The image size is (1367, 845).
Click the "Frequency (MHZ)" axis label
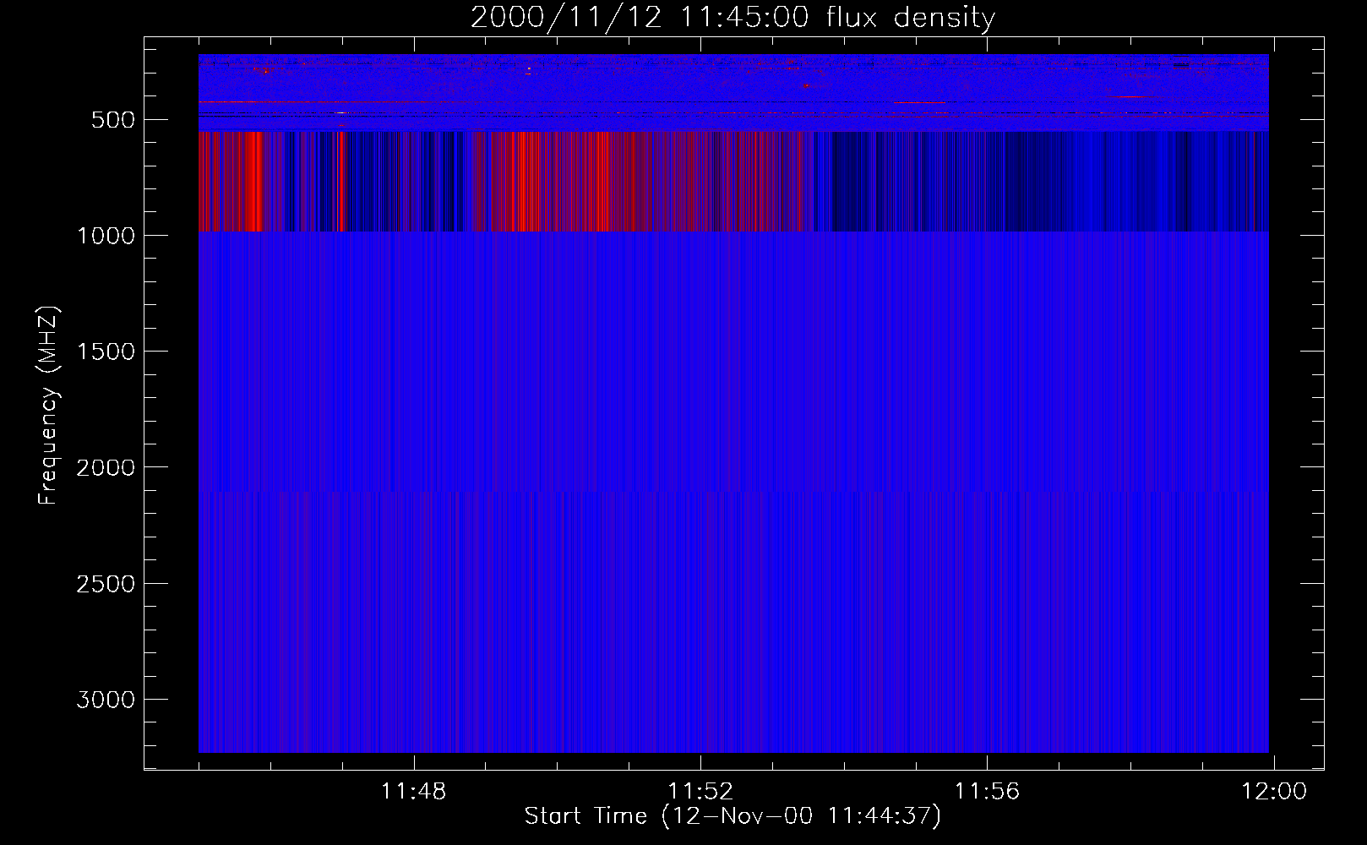click(47, 405)
